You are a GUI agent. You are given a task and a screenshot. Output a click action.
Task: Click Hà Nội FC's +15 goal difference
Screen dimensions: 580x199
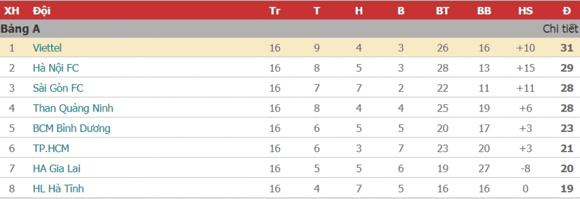[525, 68]
